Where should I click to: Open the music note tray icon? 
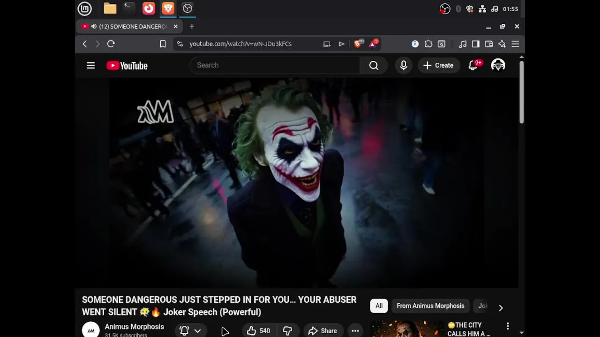coord(494,9)
